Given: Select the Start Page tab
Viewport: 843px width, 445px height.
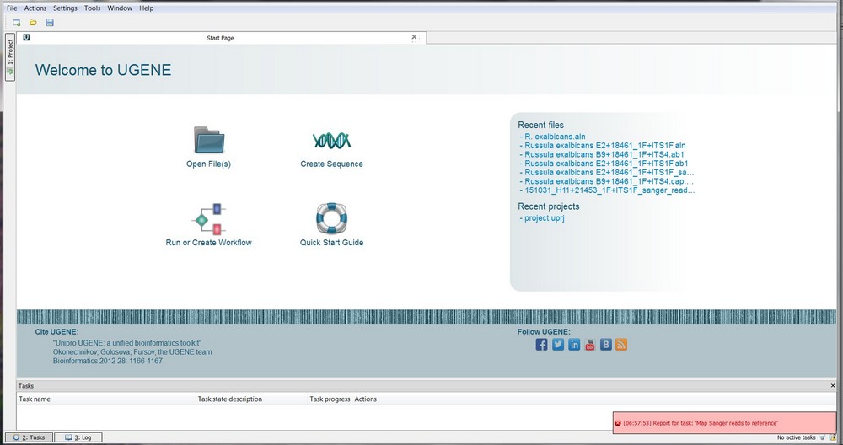Looking at the screenshot, I should click(x=221, y=38).
